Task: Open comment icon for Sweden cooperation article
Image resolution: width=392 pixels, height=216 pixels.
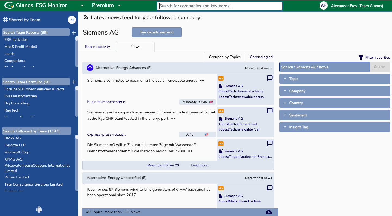Action: pyautogui.click(x=270, y=111)
